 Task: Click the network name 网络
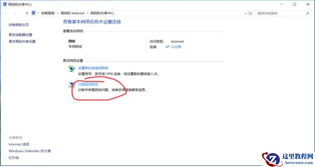72,41
